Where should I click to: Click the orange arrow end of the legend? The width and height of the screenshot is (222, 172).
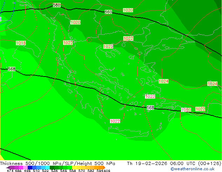[x=104, y=167]
